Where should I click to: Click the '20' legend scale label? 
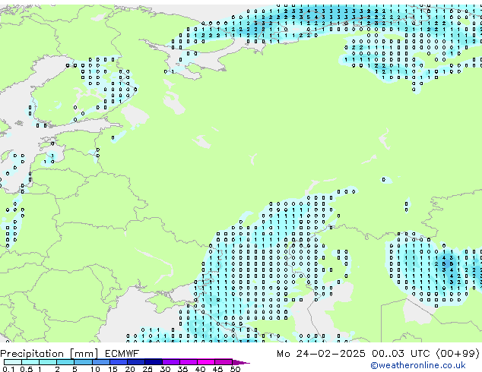(x=130, y=369)
